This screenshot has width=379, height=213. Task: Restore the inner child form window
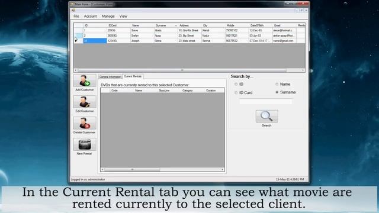(x=301, y=11)
